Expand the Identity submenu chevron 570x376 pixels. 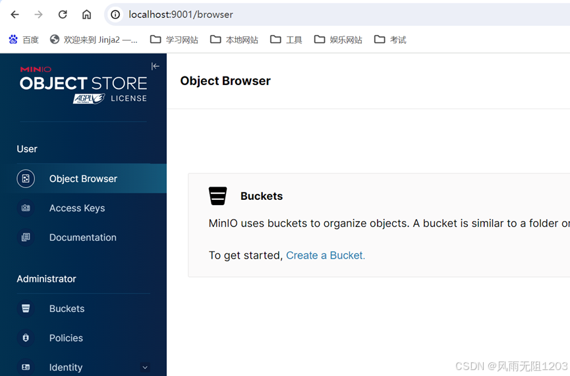[x=145, y=367]
